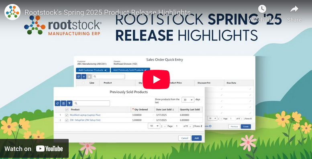Image resolution: width=312 pixels, height=159 pixels.
Task: Open the 30 days dropdown
Action: pos(188,100)
